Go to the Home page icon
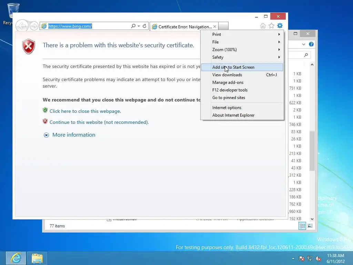The image size is (353, 265). (263, 26)
